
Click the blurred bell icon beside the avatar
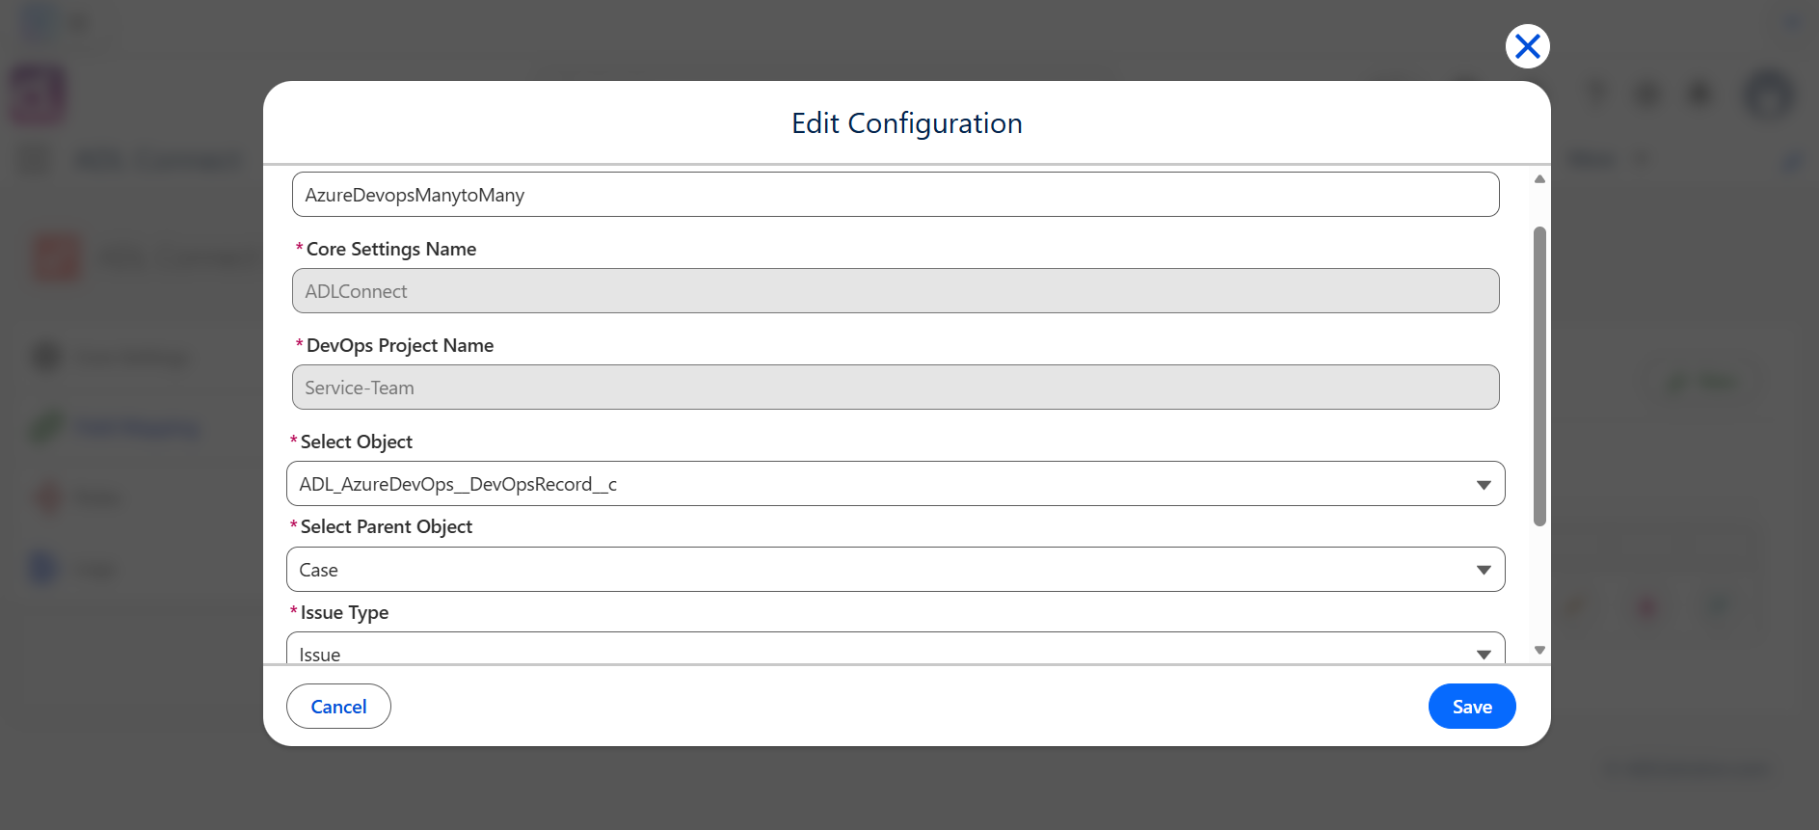1699,94
